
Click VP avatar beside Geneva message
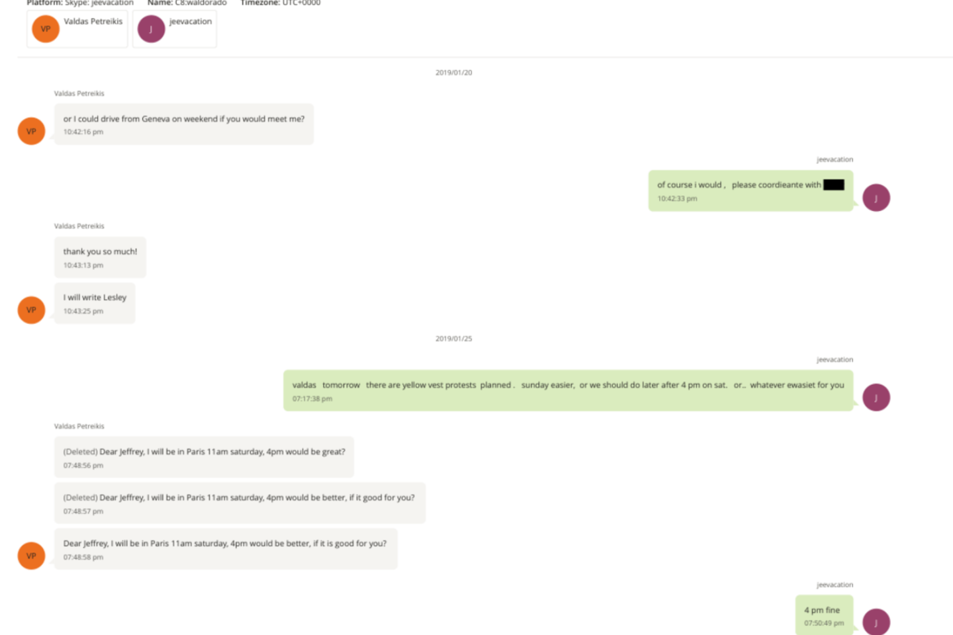31,131
